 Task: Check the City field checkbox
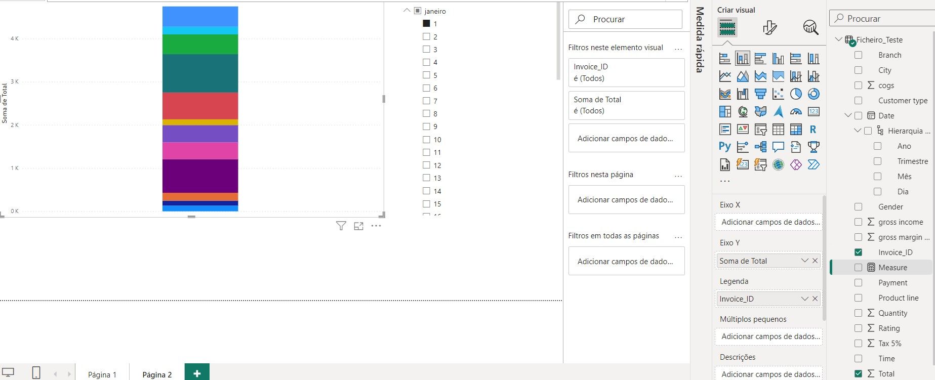(858, 70)
